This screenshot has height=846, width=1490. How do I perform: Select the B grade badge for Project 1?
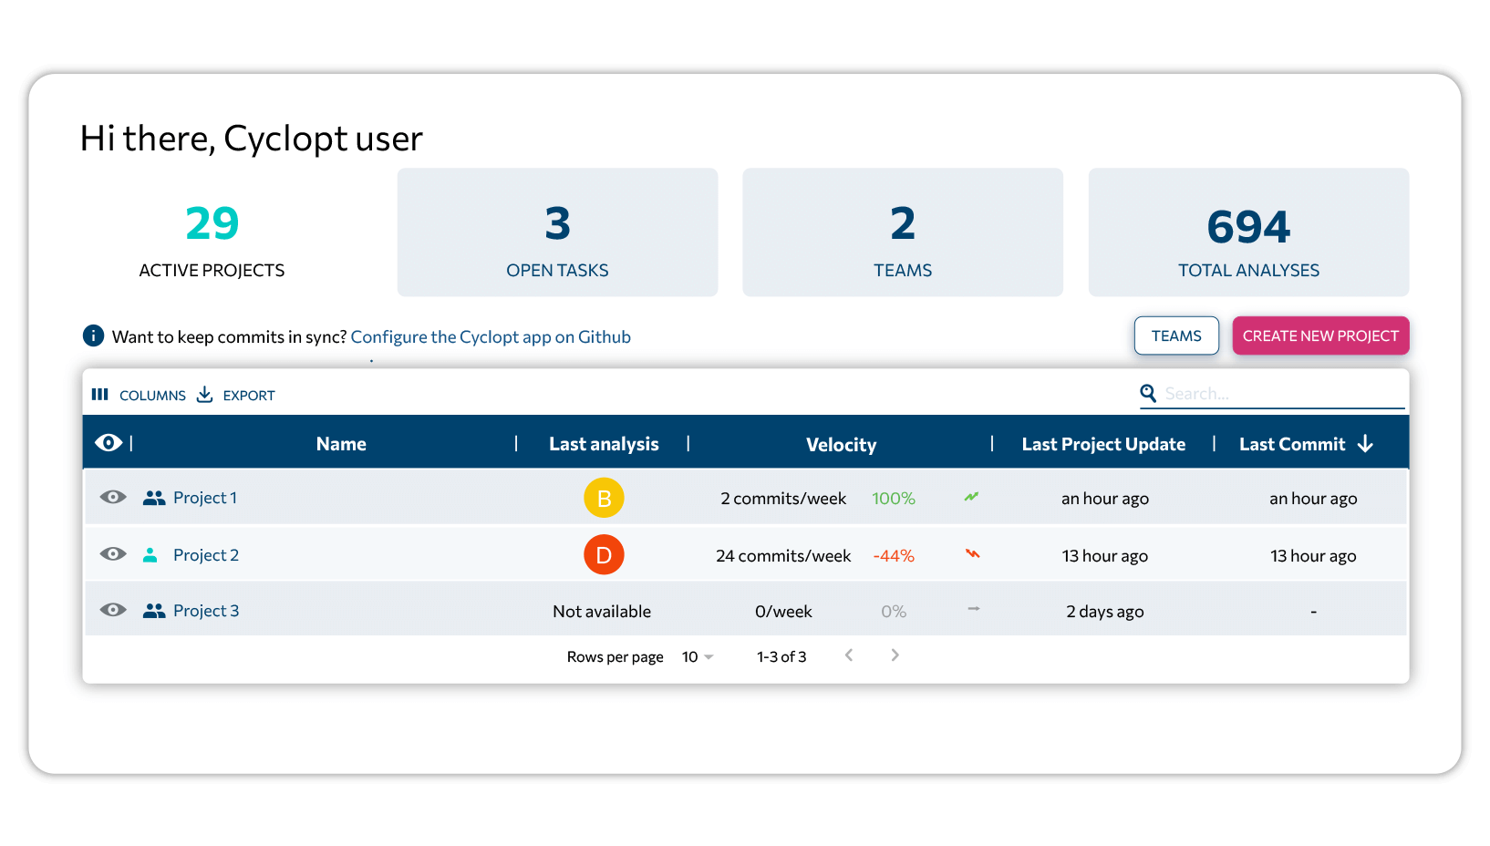point(604,498)
